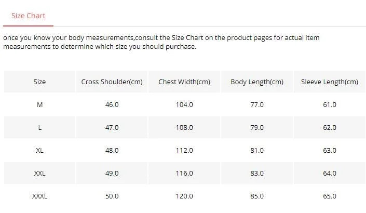Click the Size column header
This screenshot has width=366, height=213.
(x=39, y=82)
